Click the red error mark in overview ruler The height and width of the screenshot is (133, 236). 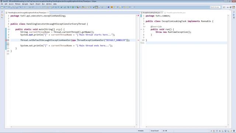click(x=138, y=40)
